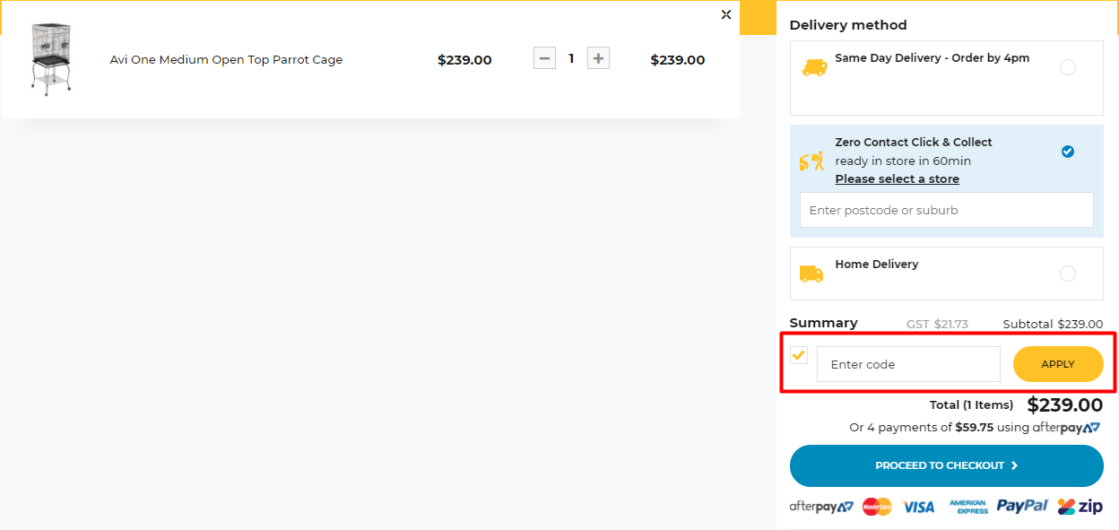Click the Home Delivery truck icon

[811, 273]
